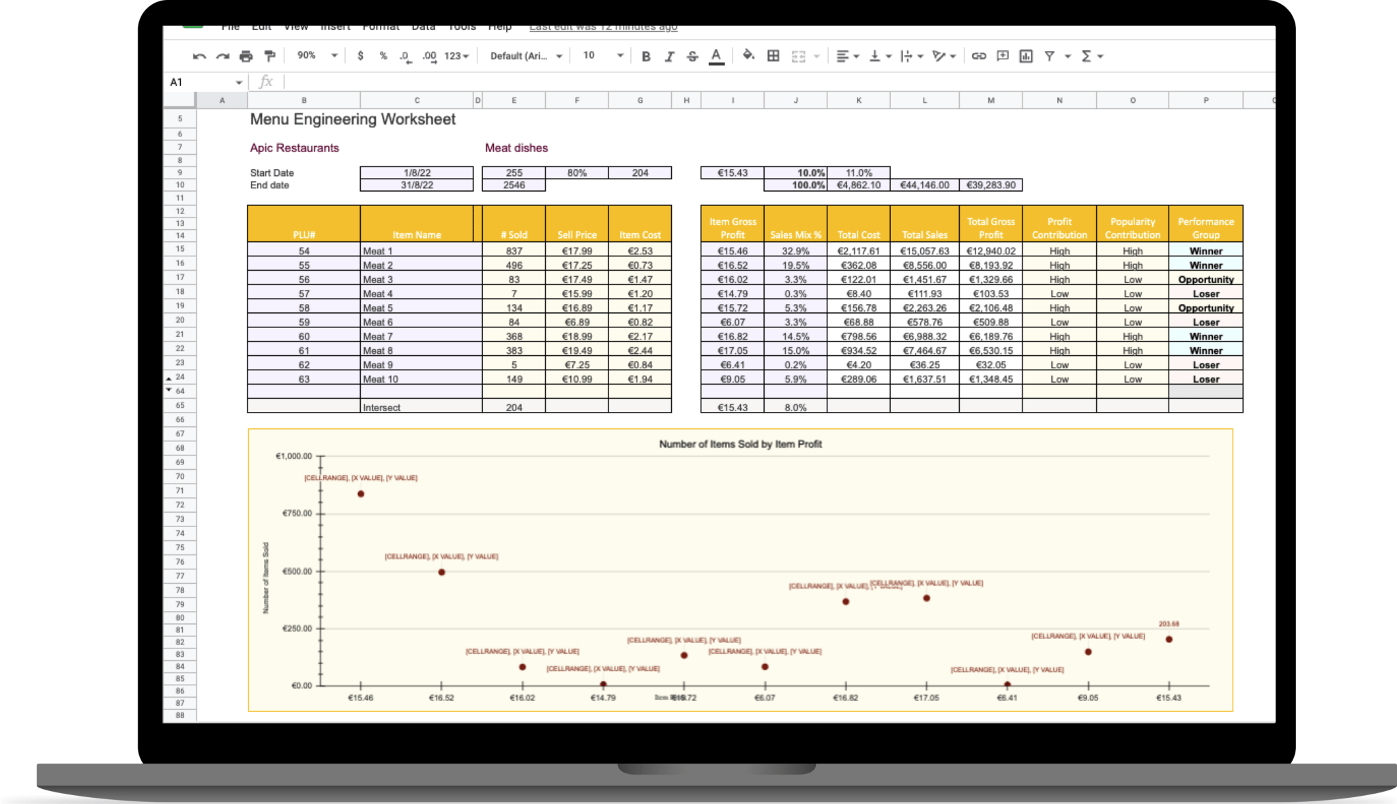The width and height of the screenshot is (1397, 804).
Task: Open the horizontal align dropdown
Action: [848, 56]
